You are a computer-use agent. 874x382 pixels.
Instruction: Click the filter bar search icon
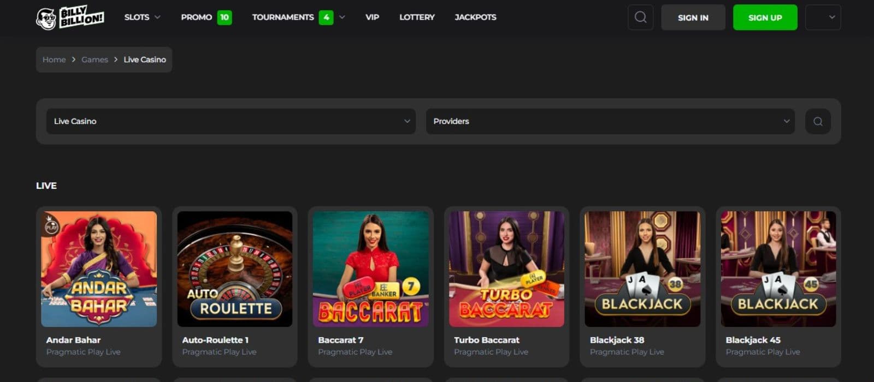(x=818, y=121)
